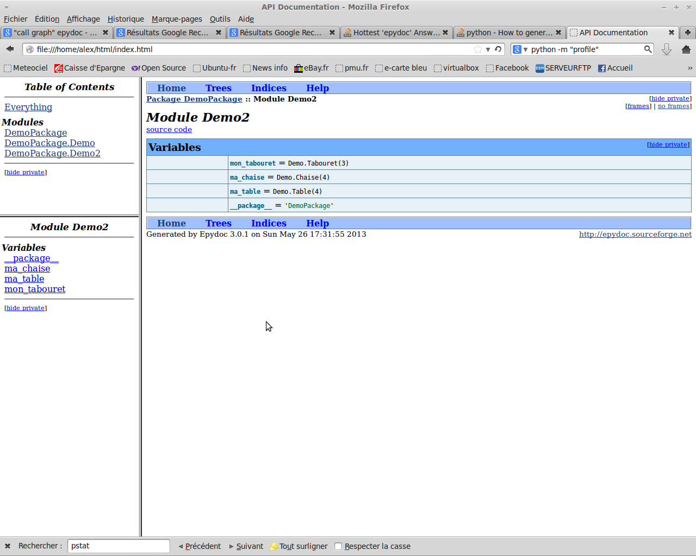Reload the page with the refresh icon
Screen dimensions: 696x556
point(498,49)
